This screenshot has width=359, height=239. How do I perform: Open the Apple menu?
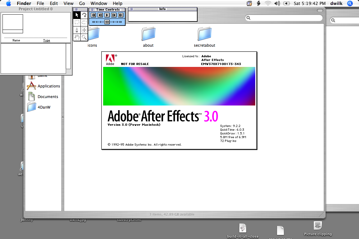[x=8, y=3]
